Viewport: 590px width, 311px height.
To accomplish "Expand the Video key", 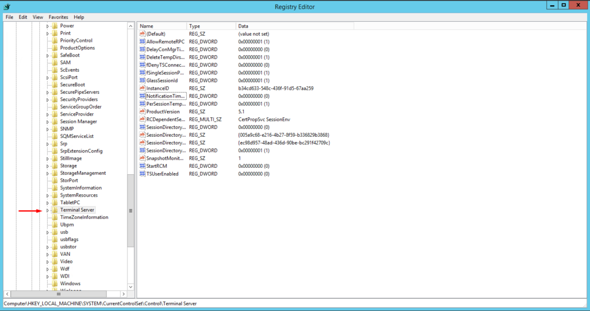I will 48,262.
